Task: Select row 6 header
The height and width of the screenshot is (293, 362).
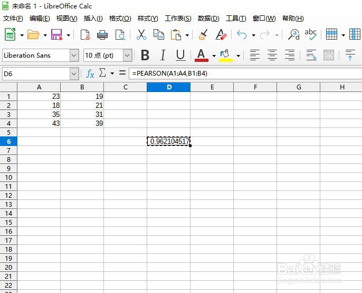Action: pos(8,141)
